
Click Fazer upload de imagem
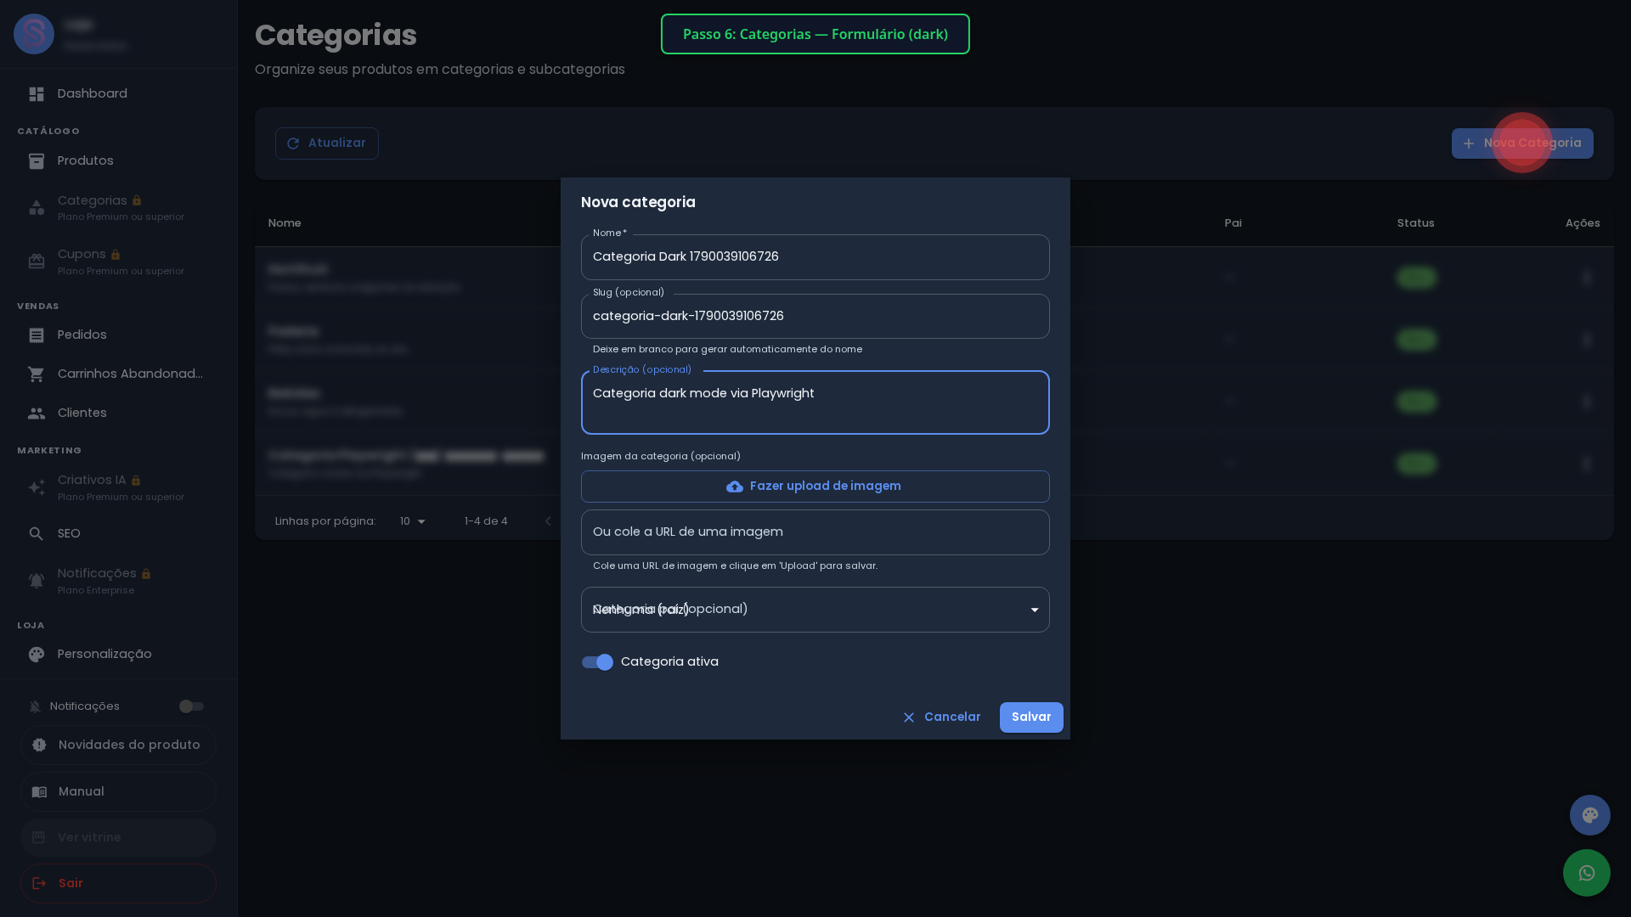click(x=815, y=487)
